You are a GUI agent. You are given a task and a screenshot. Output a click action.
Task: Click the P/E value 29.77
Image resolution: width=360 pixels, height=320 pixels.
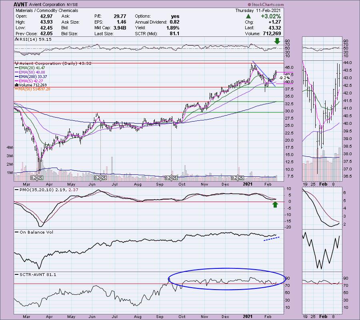(x=120, y=16)
